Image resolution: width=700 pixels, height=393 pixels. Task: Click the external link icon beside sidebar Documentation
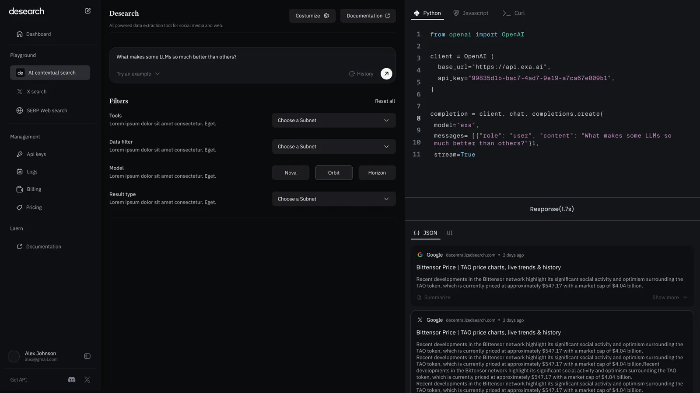20,247
